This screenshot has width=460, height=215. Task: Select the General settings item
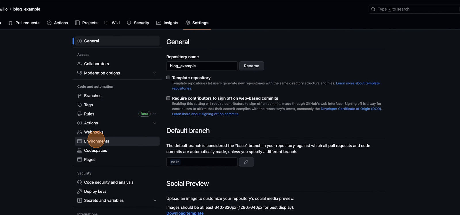[x=117, y=41]
